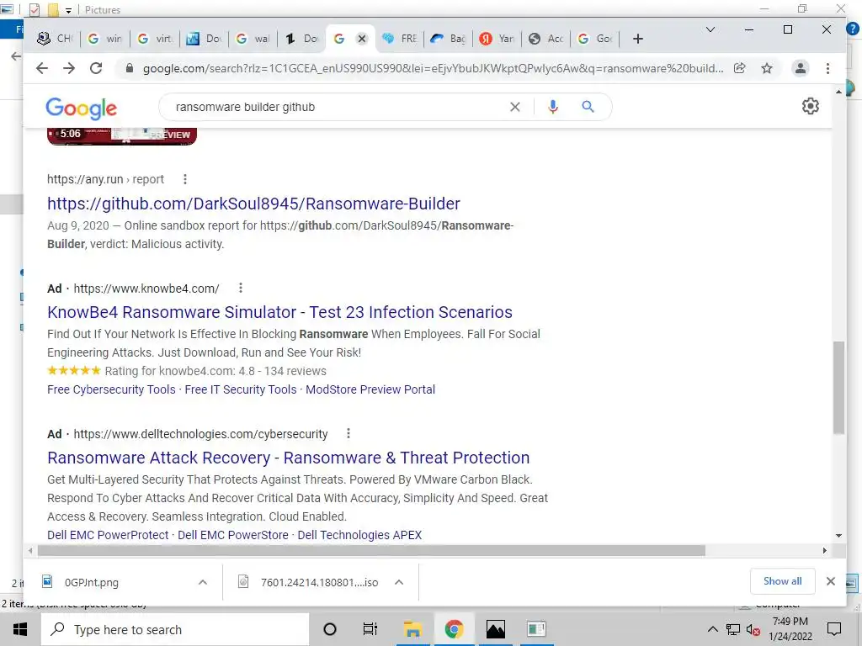Open Chrome three-dot menu
The image size is (862, 646).
[828, 68]
